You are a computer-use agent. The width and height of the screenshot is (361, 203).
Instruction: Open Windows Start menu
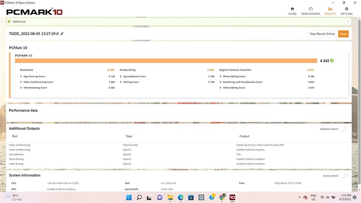129,197
